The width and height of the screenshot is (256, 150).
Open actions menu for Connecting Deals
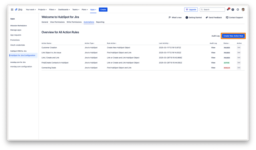(239, 68)
